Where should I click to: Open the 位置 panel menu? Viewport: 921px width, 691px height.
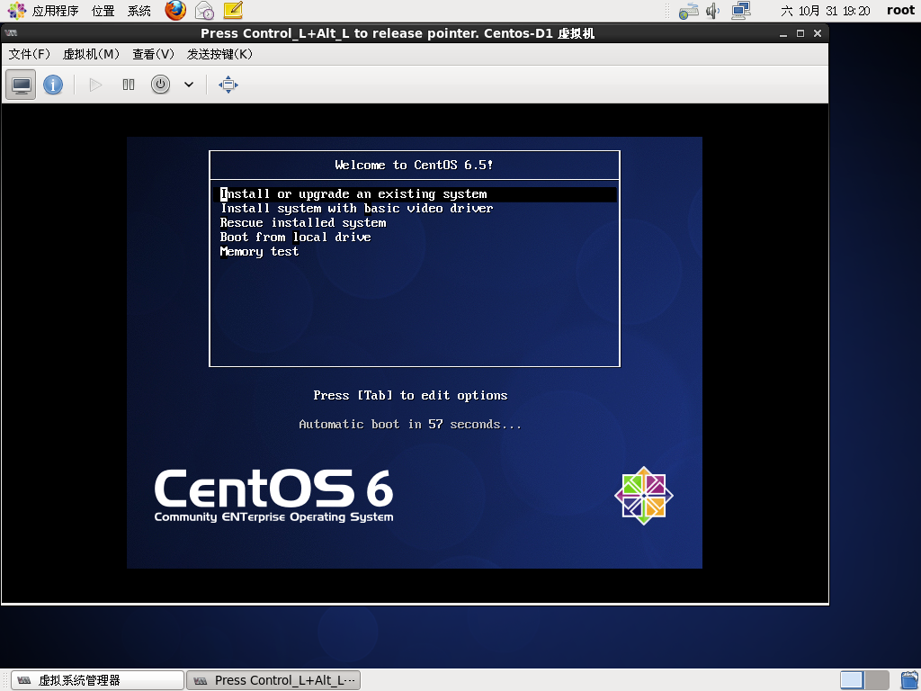tap(103, 11)
